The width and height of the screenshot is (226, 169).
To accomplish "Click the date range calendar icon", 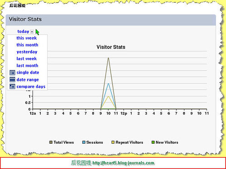I will 12,80.
